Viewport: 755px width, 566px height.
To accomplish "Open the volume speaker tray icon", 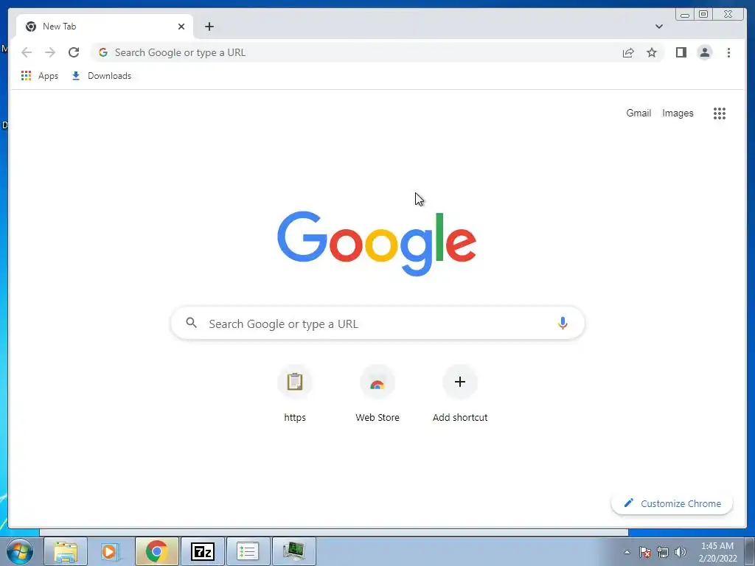I will 681,552.
